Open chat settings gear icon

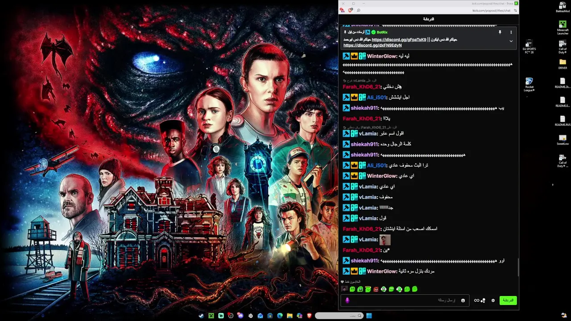click(x=493, y=300)
